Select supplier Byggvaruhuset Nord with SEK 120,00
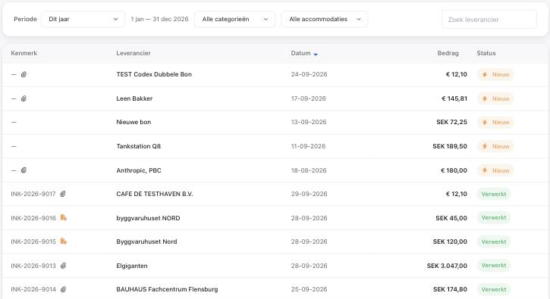The image size is (550, 299). tap(146, 241)
